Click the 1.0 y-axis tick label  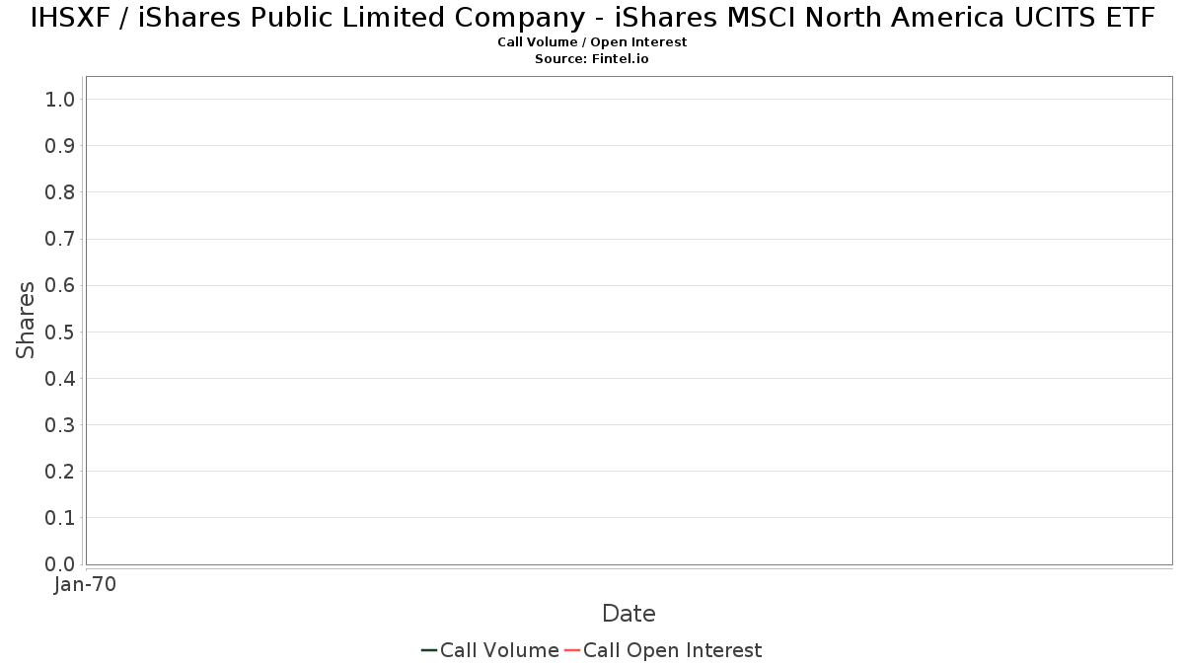[59, 99]
